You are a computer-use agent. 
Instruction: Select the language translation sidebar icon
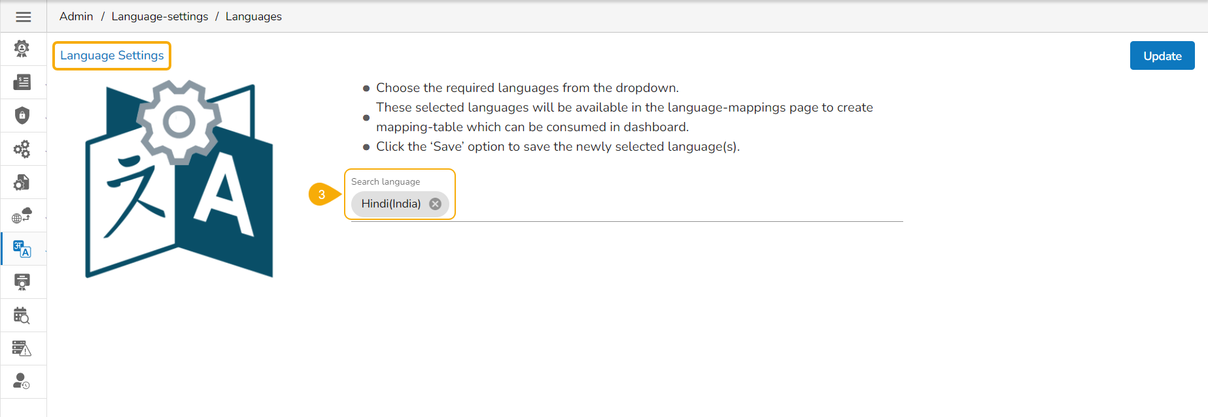point(22,249)
